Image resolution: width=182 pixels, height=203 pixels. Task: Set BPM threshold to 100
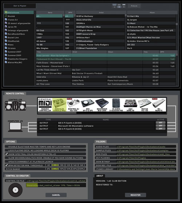click(62, 165)
